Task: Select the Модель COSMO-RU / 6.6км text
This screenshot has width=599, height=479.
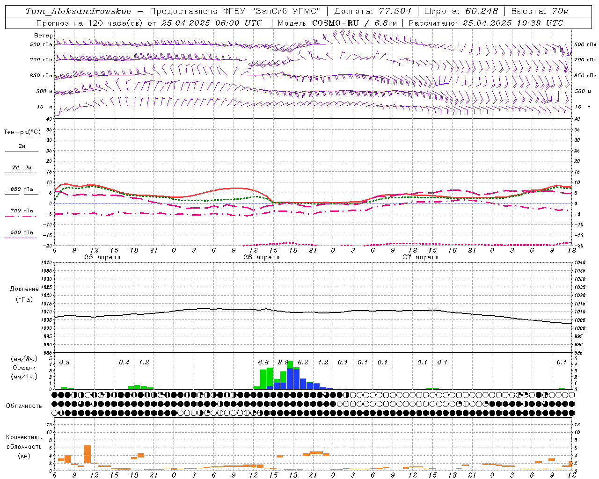Action: coord(337,23)
